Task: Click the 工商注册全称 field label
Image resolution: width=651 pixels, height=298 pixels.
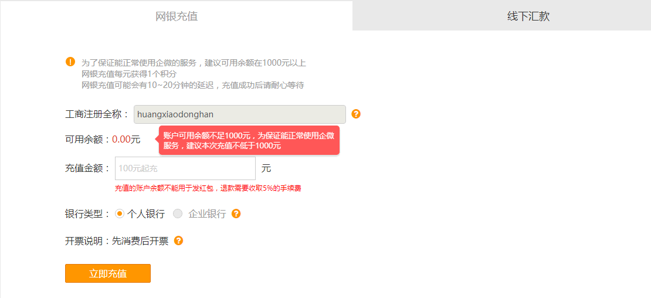Action: (97, 114)
